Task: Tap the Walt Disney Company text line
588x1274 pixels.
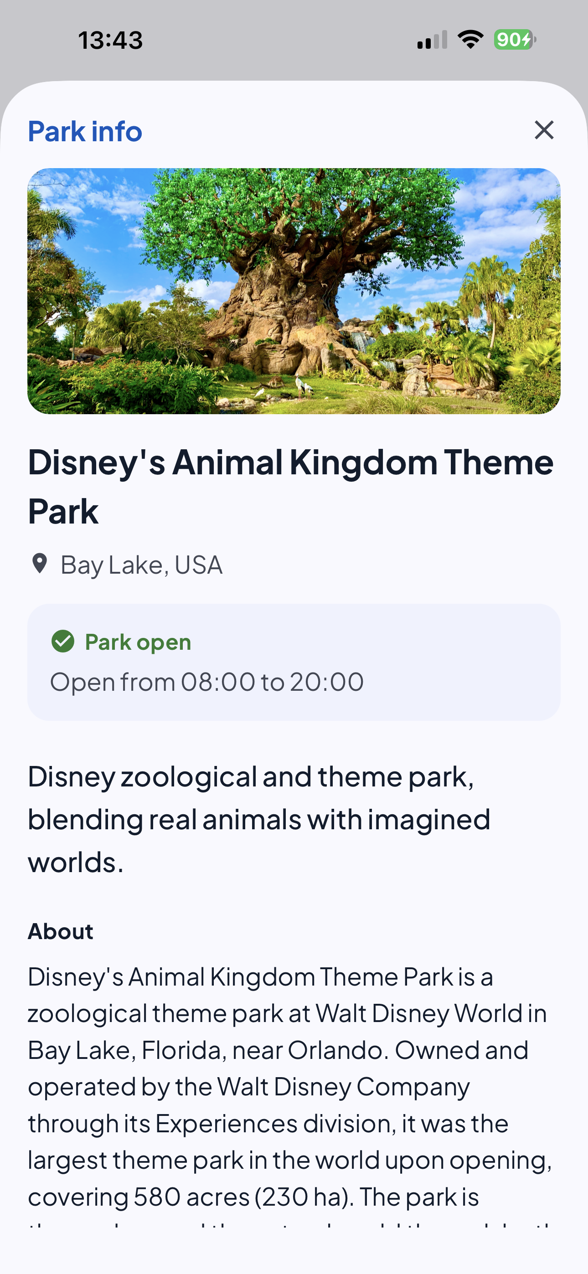Action: click(x=248, y=1087)
